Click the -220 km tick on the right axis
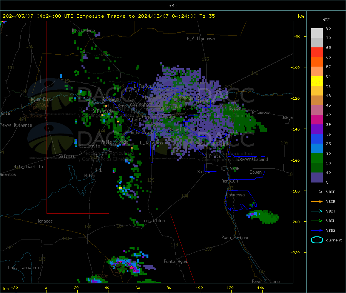Image resolution: width=346 pixels, height=293 pixels. coord(296,253)
